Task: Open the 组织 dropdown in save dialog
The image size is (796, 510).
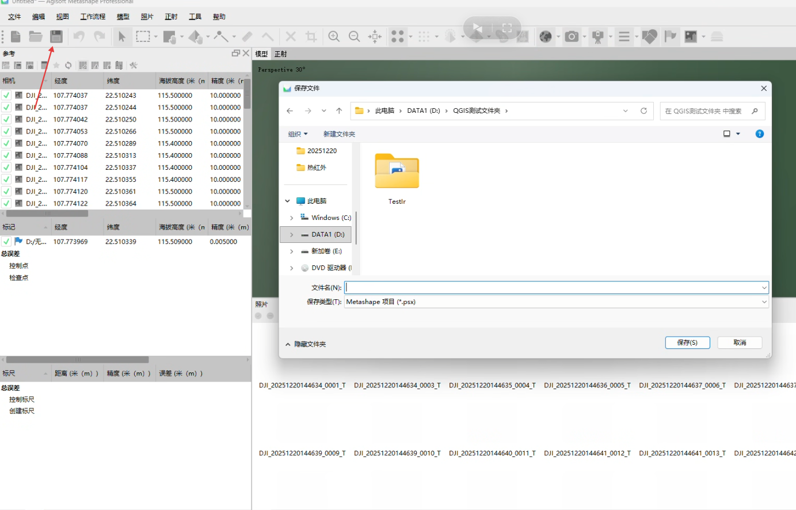Action: (x=298, y=134)
